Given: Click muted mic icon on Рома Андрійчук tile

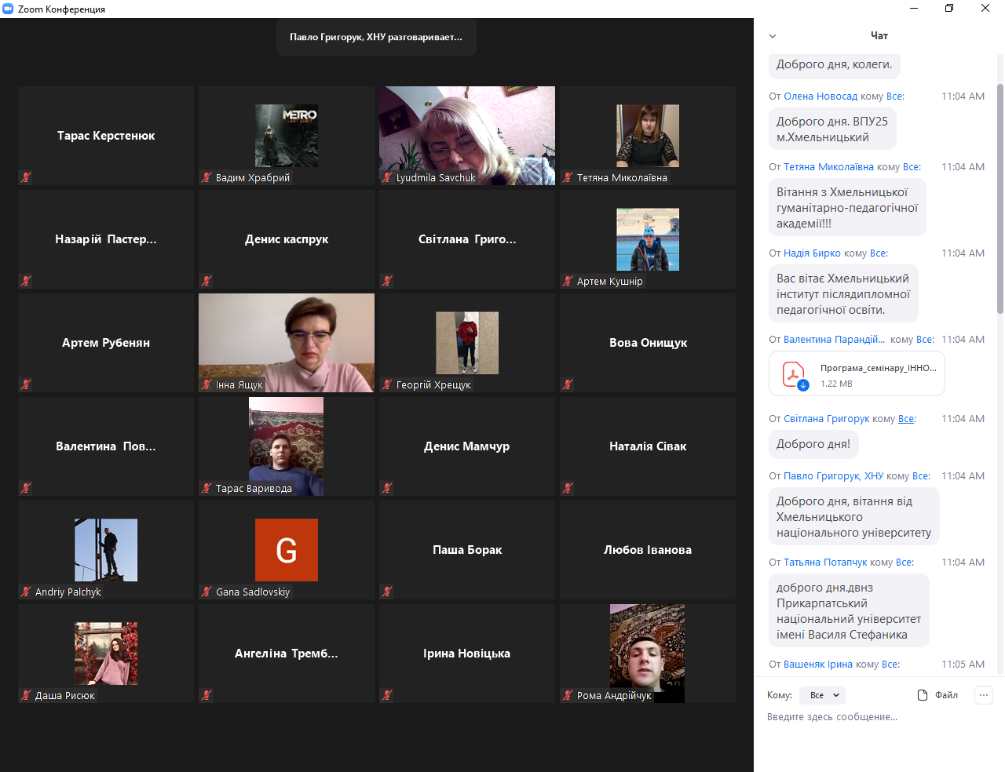Looking at the screenshot, I should [x=568, y=695].
